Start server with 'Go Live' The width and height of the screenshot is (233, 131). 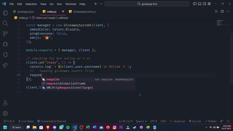(x=195, y=121)
